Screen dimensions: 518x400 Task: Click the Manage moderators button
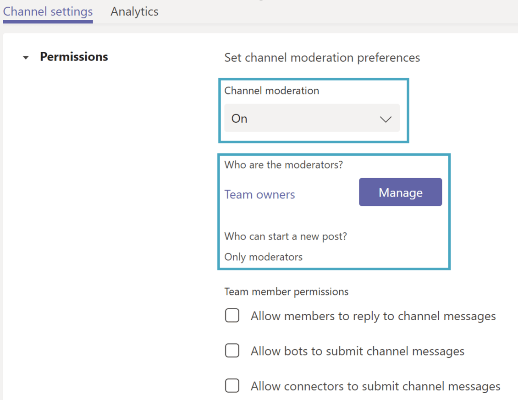tap(400, 192)
